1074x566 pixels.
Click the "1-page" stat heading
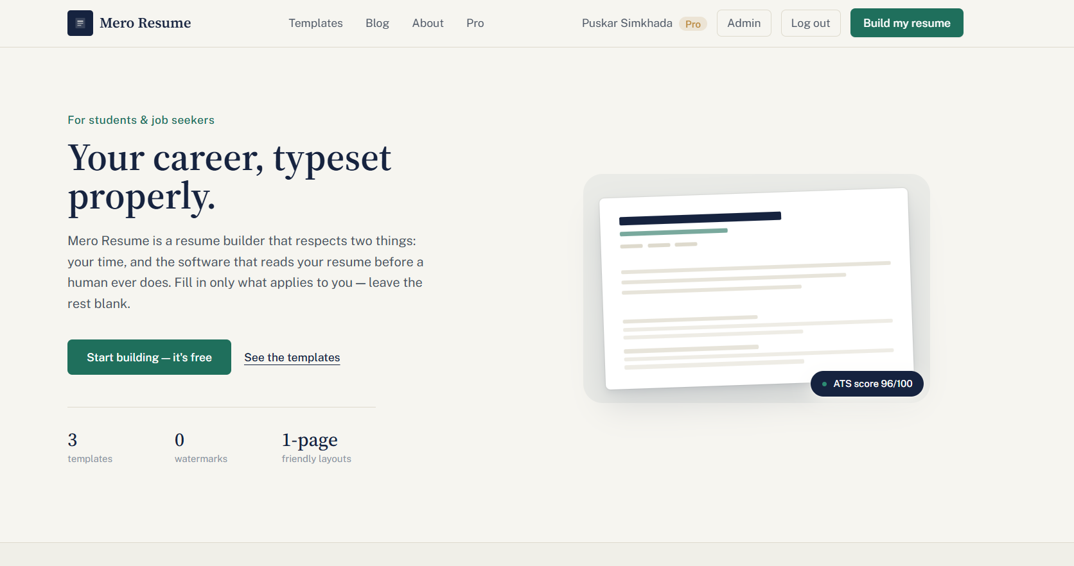[x=310, y=440]
